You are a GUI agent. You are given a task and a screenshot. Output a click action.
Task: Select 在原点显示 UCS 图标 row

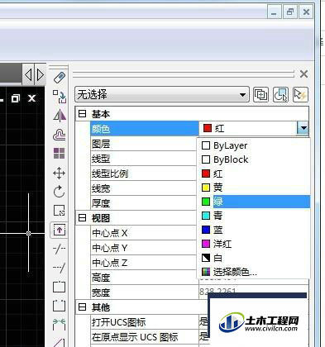[x=145, y=337]
